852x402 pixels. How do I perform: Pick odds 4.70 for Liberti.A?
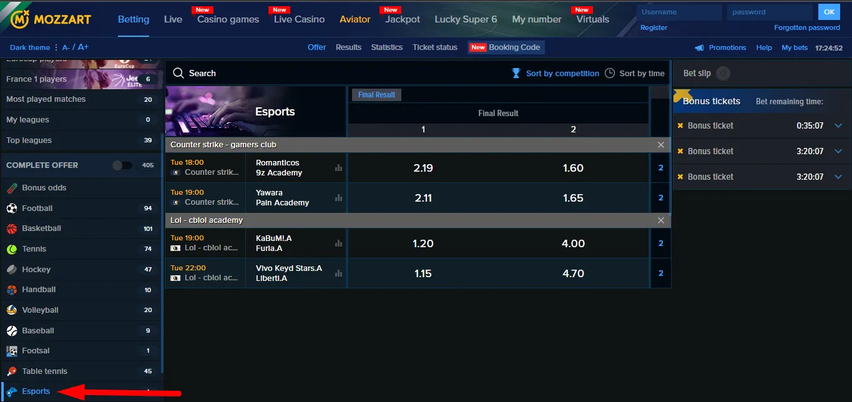573,273
